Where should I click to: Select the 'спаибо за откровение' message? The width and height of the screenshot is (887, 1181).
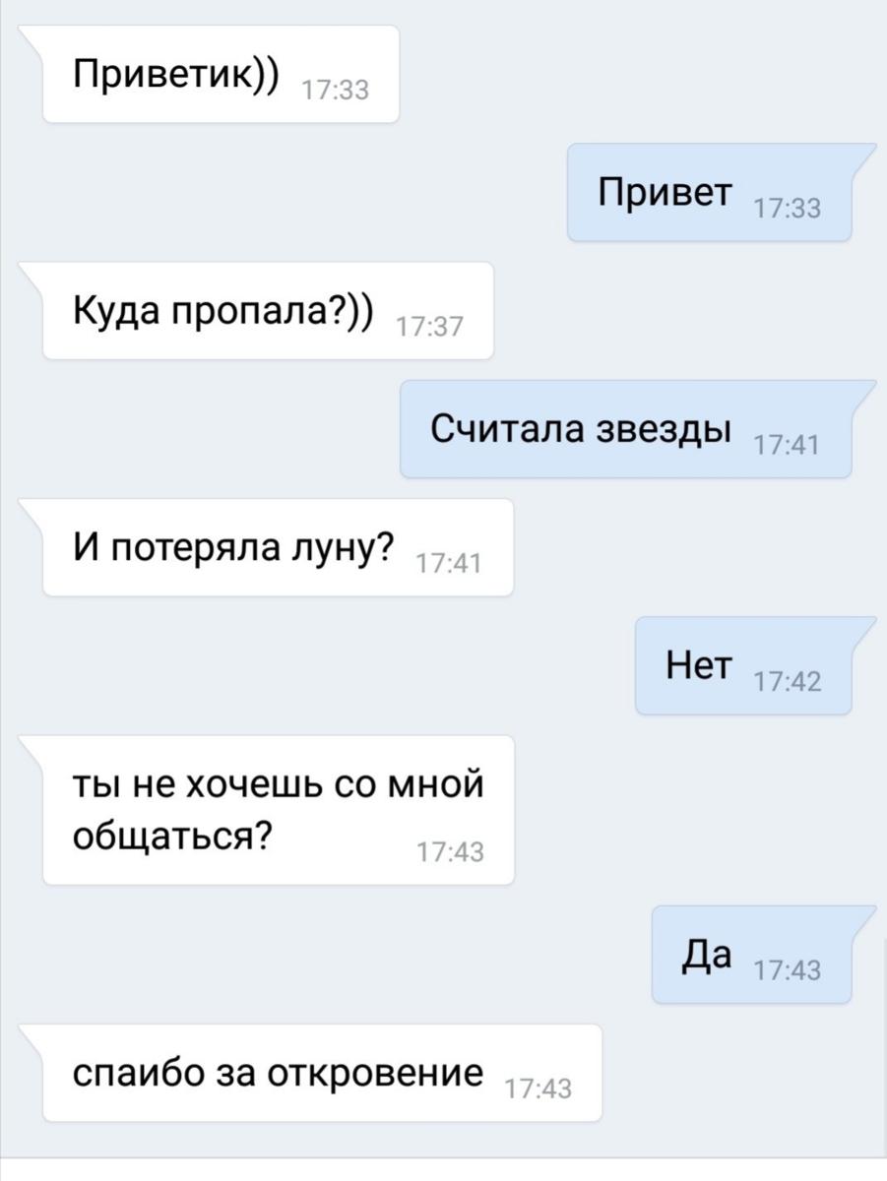(x=322, y=1072)
